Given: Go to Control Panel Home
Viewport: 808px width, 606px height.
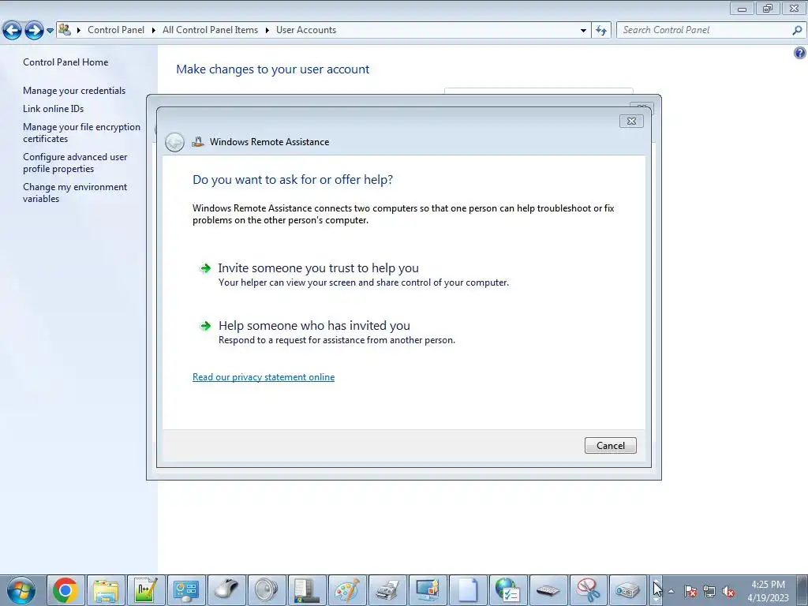Looking at the screenshot, I should pyautogui.click(x=65, y=62).
